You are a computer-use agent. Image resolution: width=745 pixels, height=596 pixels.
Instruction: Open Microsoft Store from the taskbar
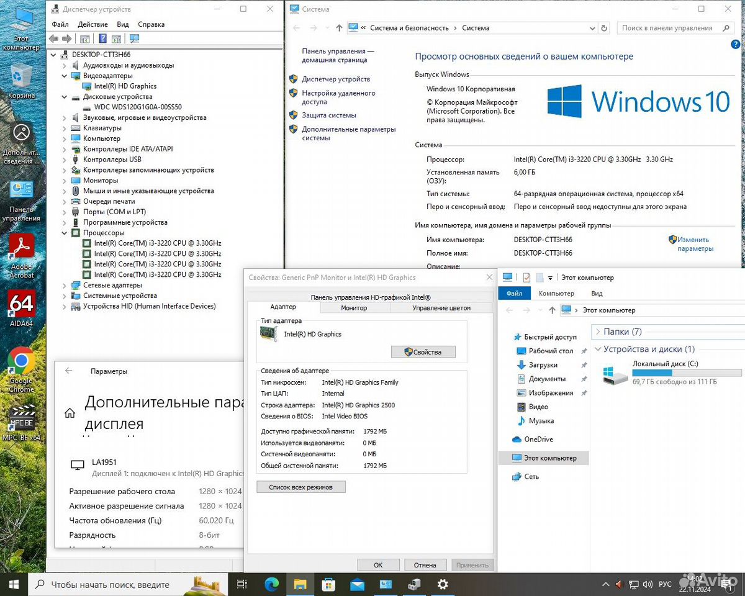tap(328, 584)
